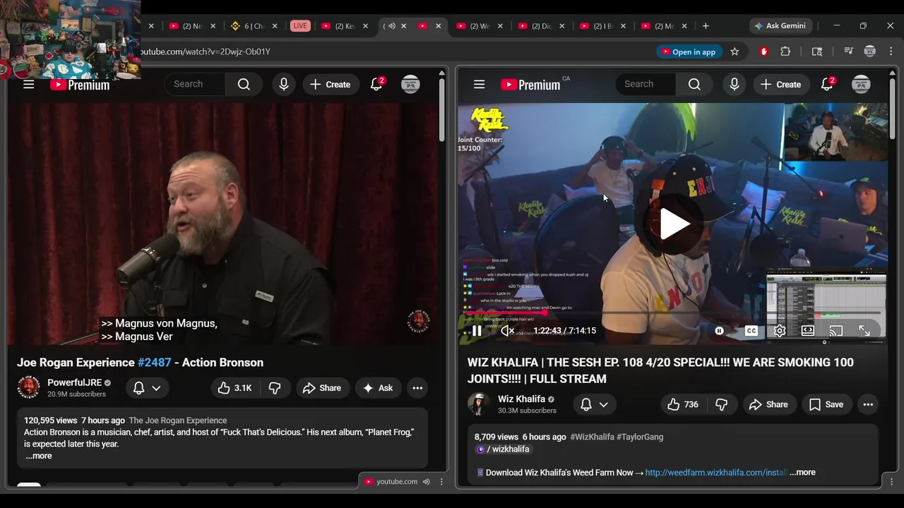
Task: Click the left window's YouTube Premium logo
Action: (80, 85)
